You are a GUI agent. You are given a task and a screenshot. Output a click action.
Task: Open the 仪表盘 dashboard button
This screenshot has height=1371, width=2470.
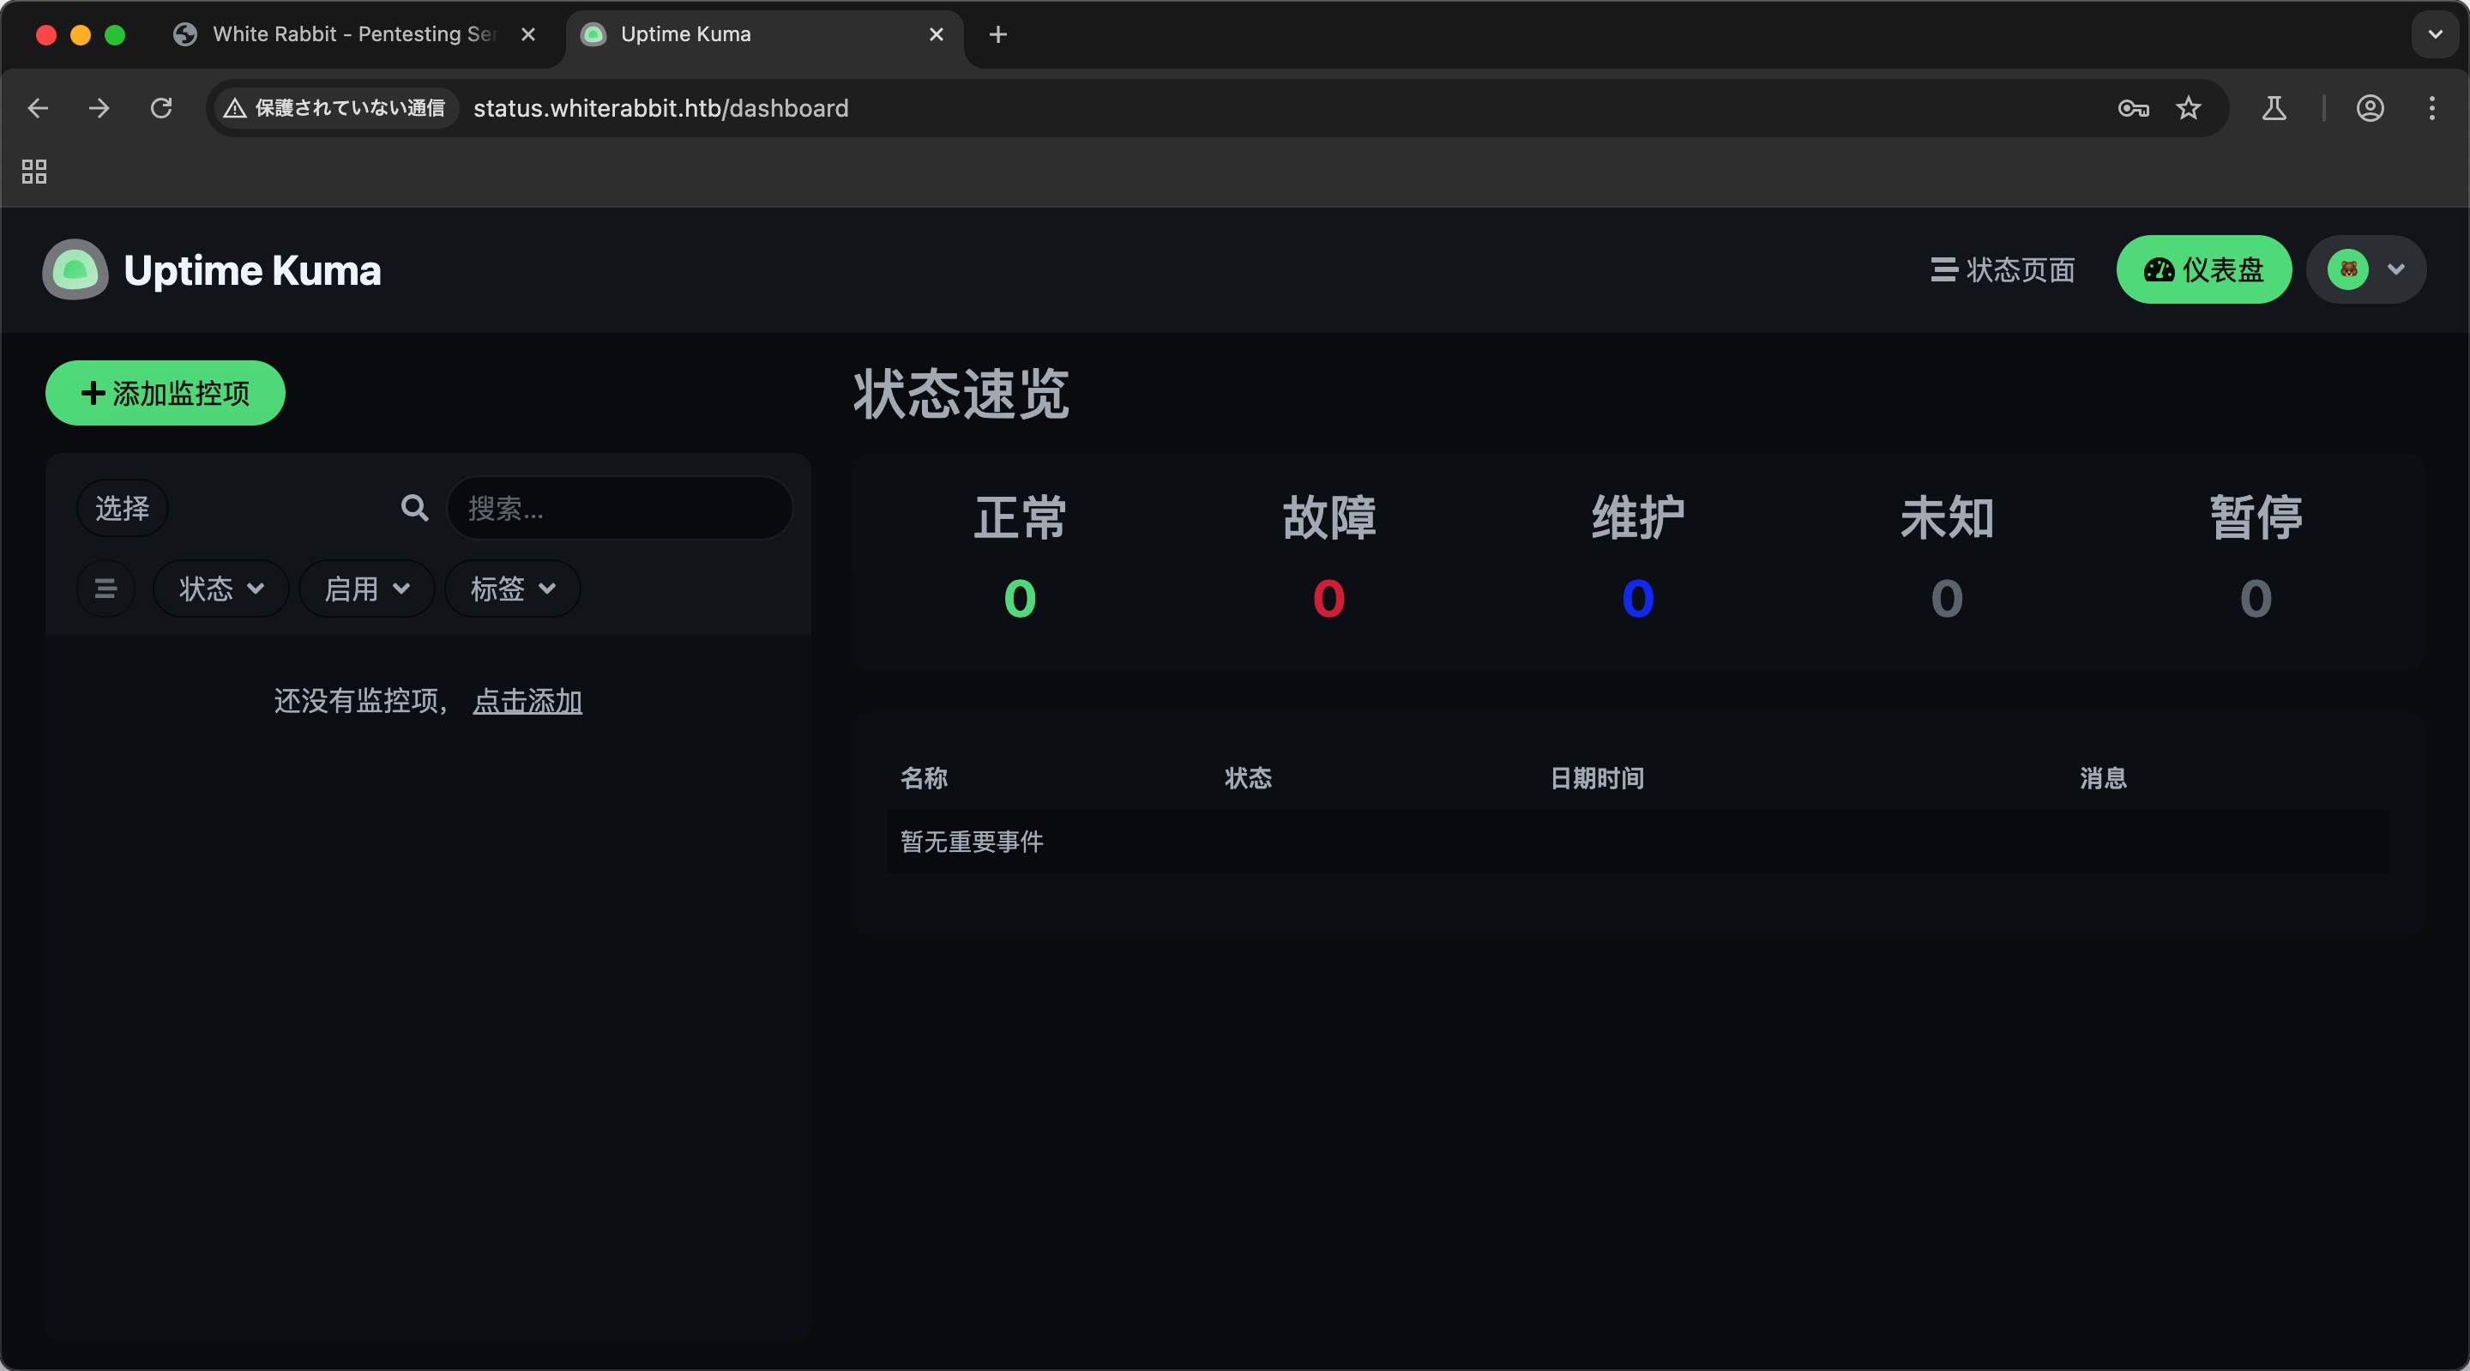(x=2203, y=269)
